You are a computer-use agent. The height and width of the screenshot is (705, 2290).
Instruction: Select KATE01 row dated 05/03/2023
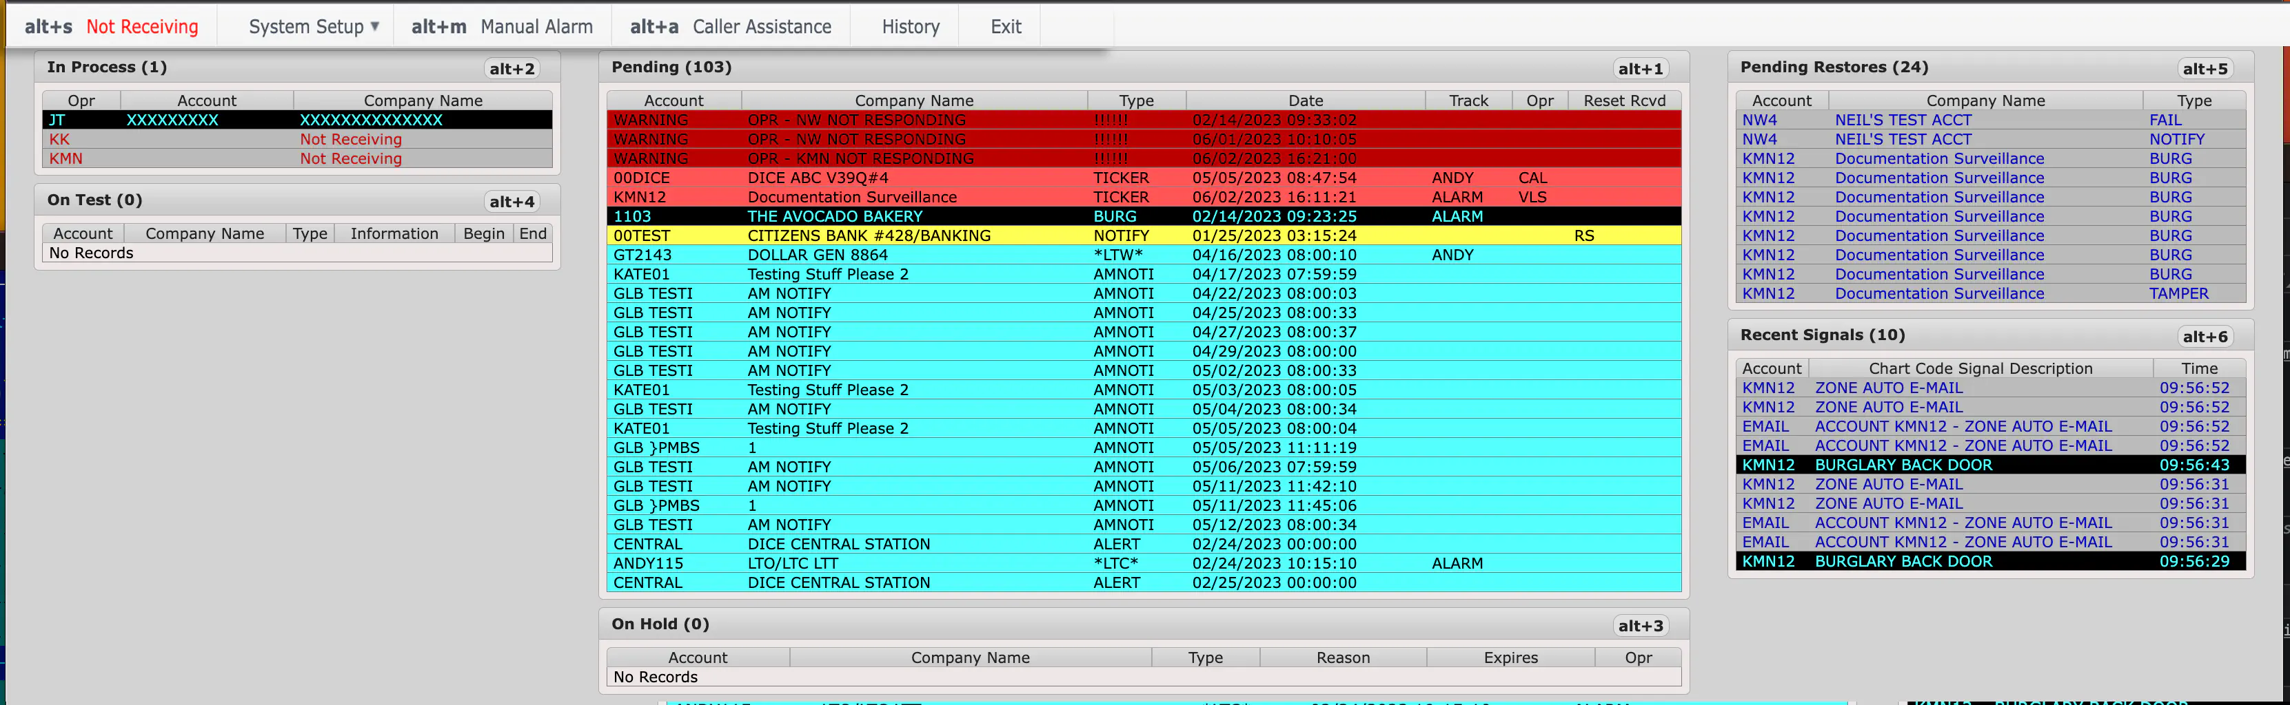1144,390
